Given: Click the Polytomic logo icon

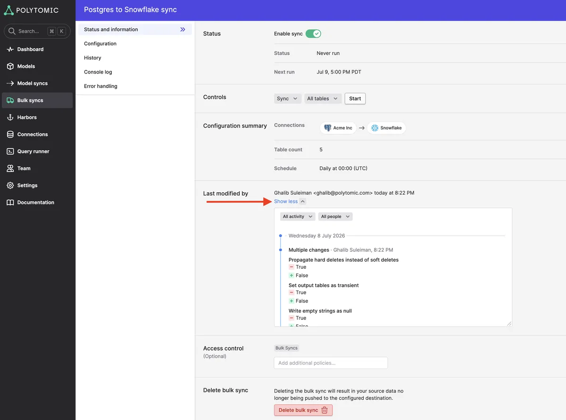Looking at the screenshot, I should [x=9, y=10].
